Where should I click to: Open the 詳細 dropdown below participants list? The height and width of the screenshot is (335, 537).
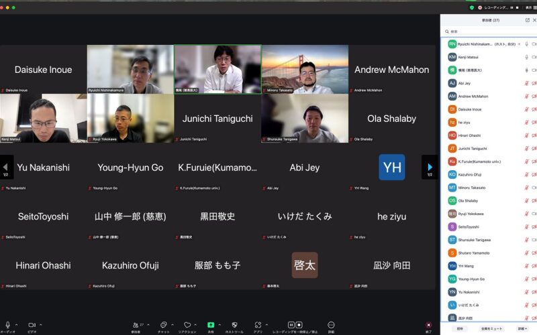(522, 329)
